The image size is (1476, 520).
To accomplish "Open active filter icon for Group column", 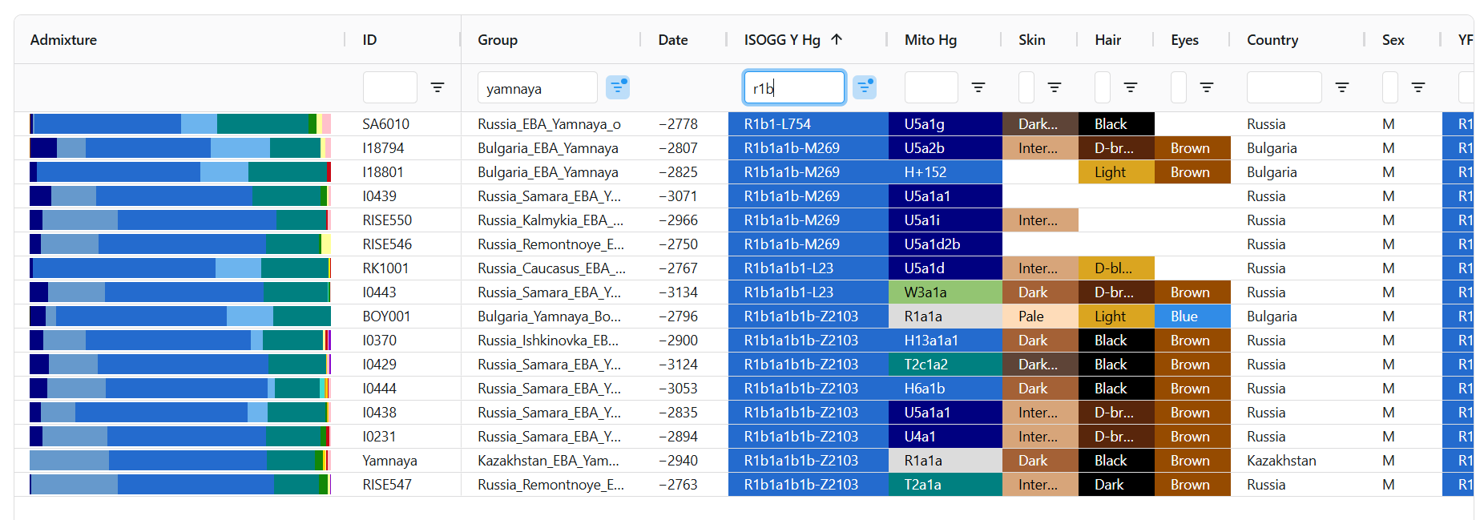I will [617, 87].
